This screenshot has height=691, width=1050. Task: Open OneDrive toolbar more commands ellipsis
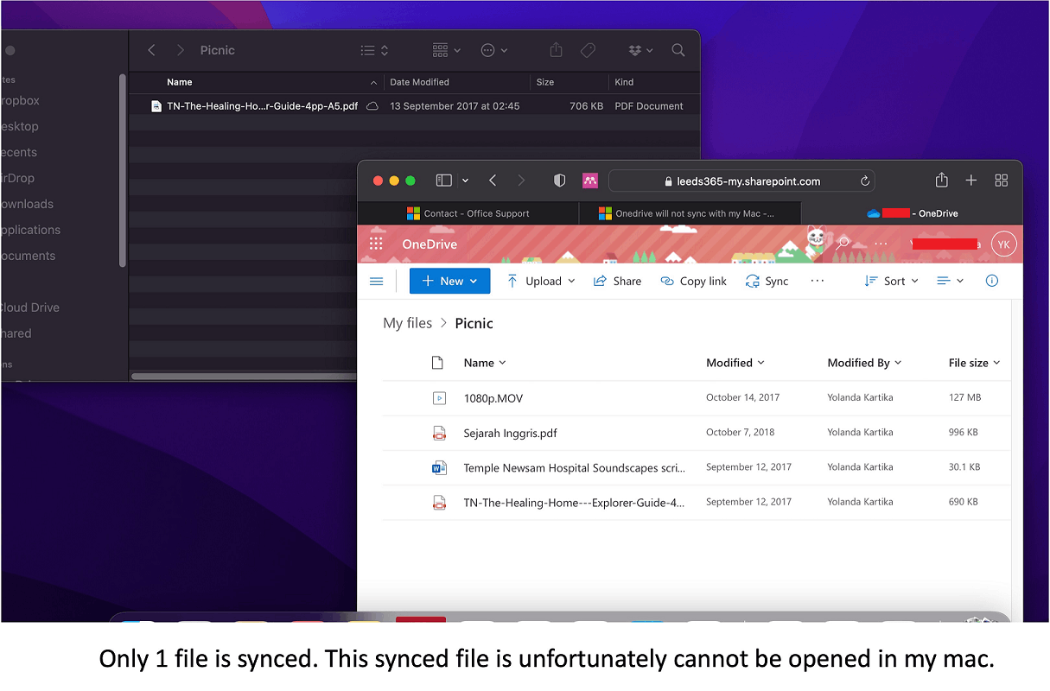click(x=818, y=281)
